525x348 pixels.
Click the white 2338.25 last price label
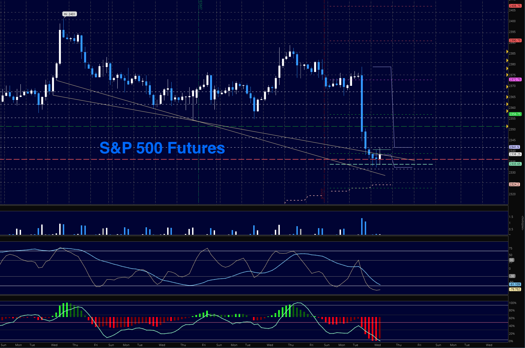[x=515, y=154]
